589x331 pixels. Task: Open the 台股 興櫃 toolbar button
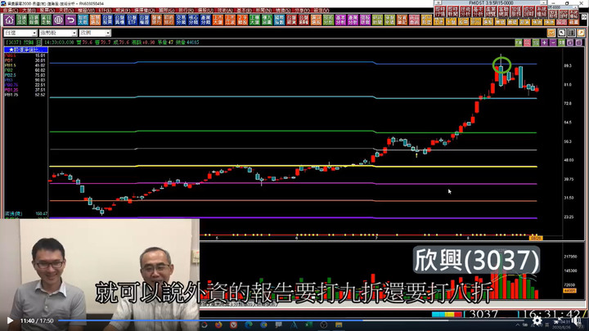[119, 20]
